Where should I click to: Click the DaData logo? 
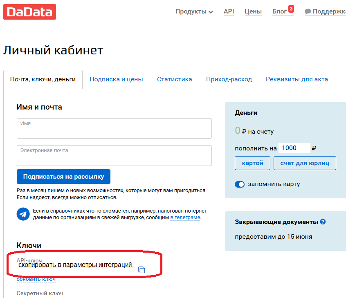tap(29, 11)
